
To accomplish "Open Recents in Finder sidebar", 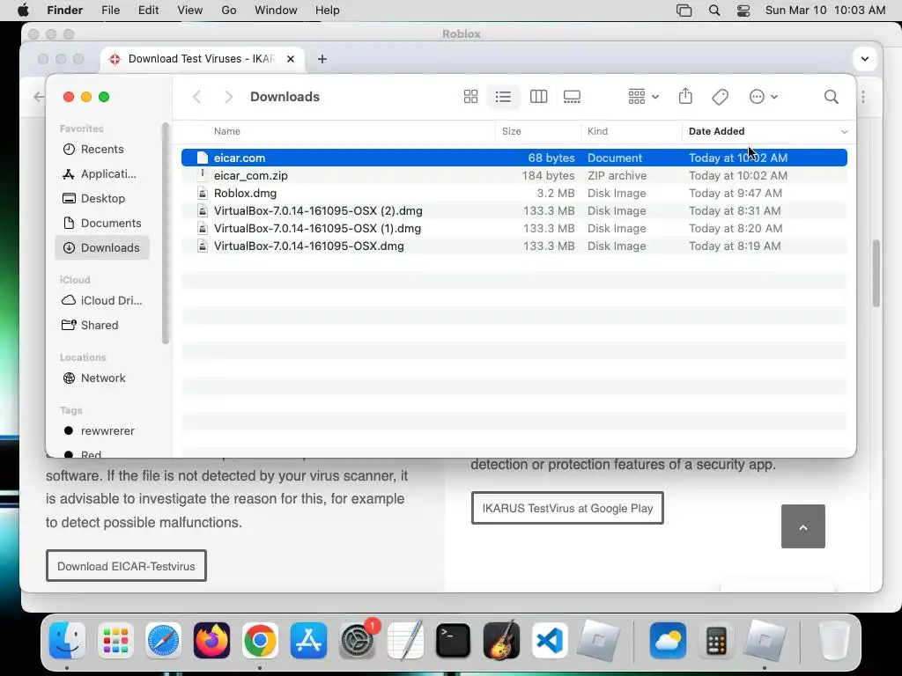I will (102, 150).
